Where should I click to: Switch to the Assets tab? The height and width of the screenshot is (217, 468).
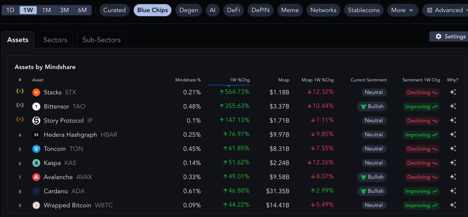pyautogui.click(x=18, y=40)
